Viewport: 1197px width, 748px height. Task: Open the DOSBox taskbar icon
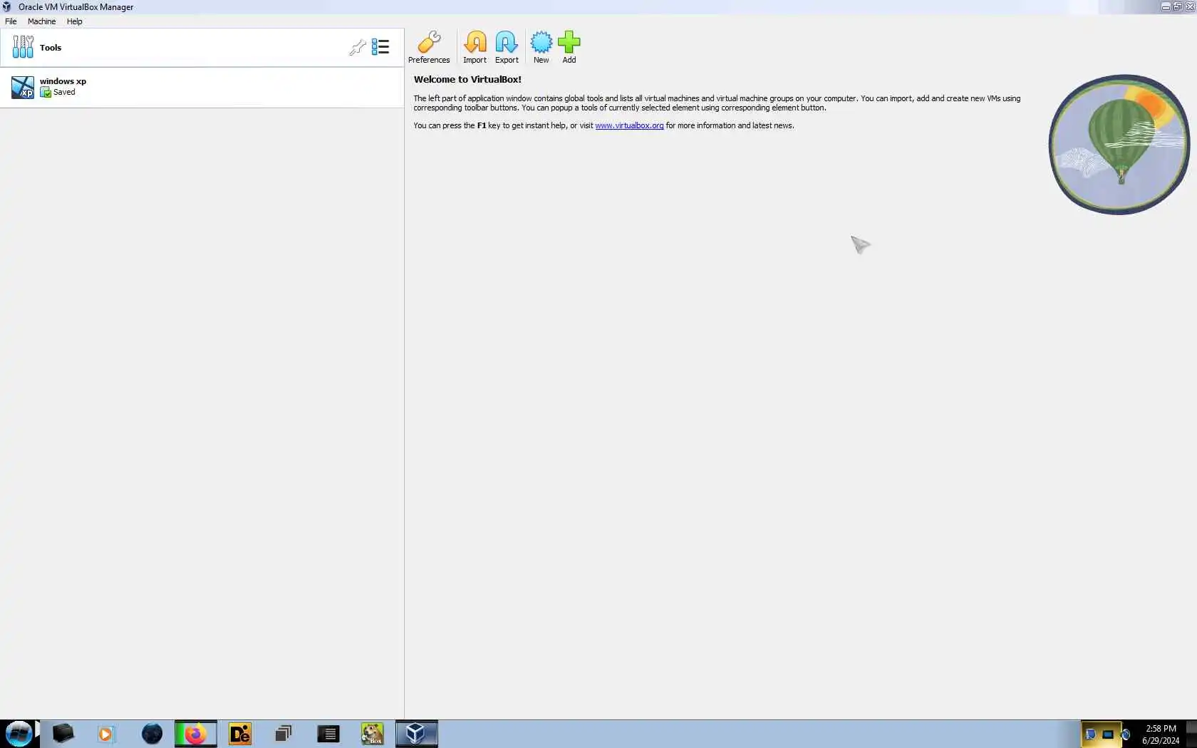click(372, 734)
